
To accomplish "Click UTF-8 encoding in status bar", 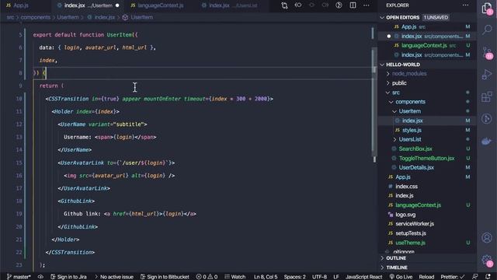I will tap(319, 277).
